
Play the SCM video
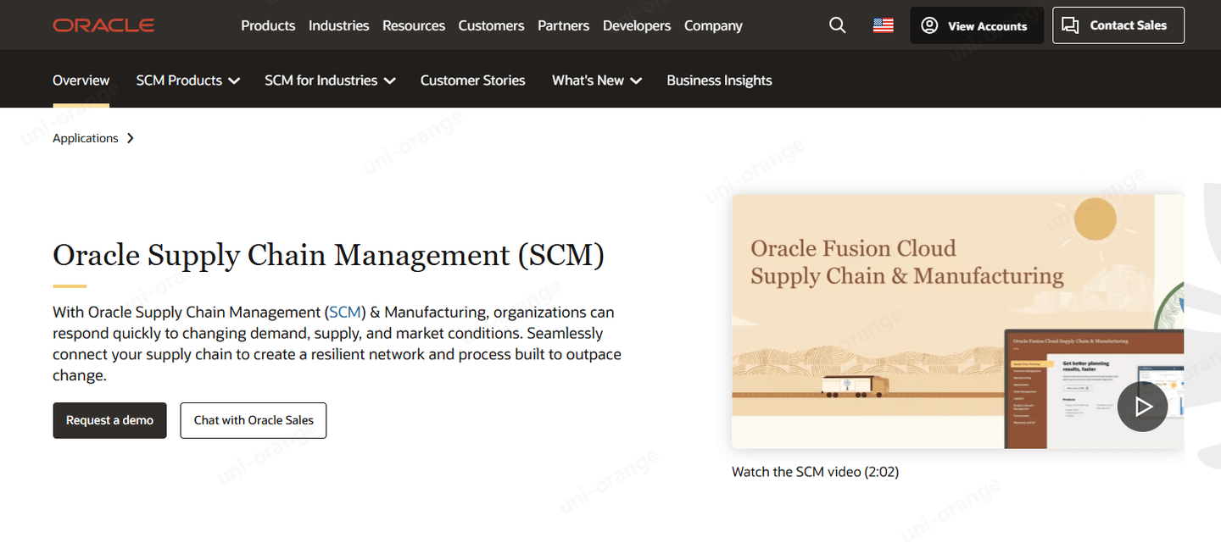1142,407
